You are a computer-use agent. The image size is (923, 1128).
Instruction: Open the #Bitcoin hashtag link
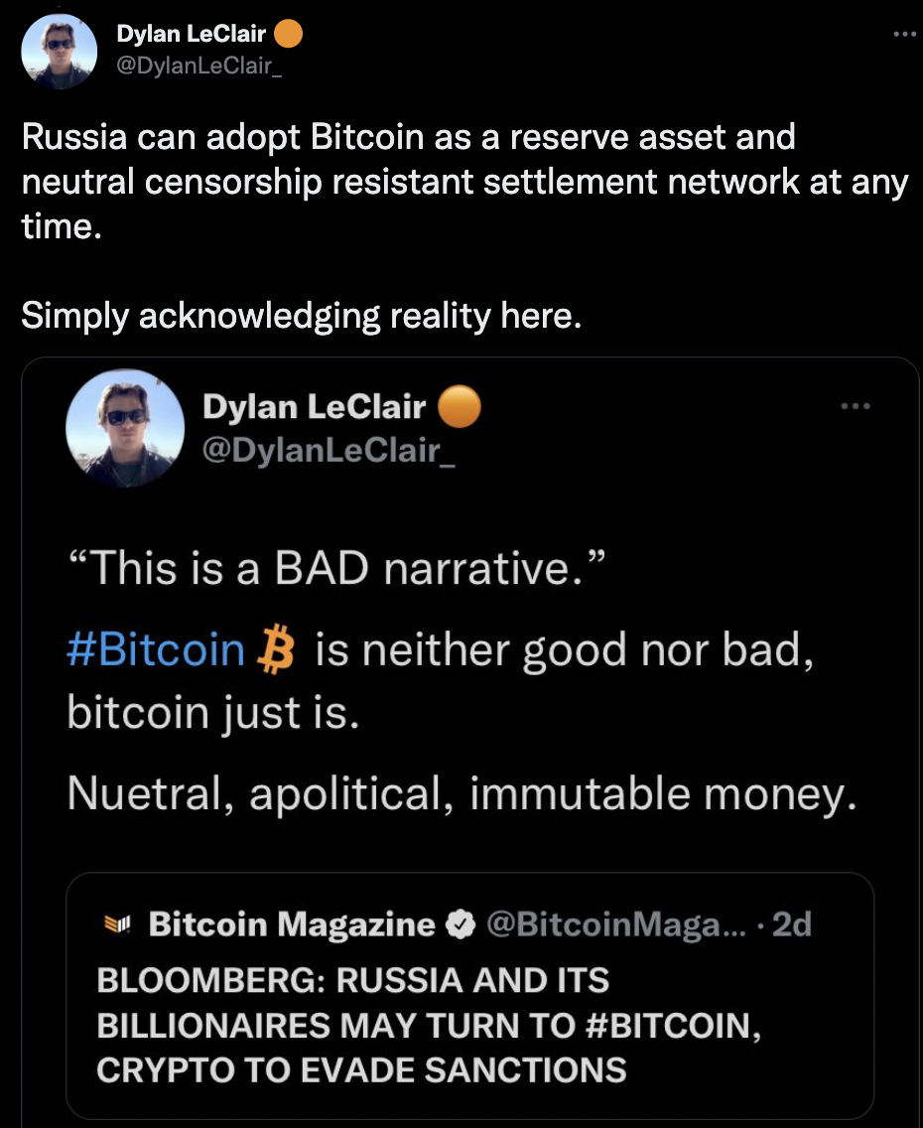click(156, 649)
